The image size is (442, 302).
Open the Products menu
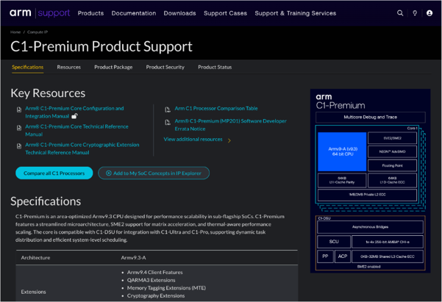pyautogui.click(x=90, y=13)
